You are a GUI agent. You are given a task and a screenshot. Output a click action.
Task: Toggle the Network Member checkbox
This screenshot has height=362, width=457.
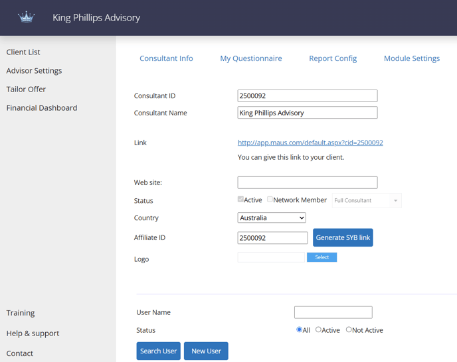tap(270, 200)
